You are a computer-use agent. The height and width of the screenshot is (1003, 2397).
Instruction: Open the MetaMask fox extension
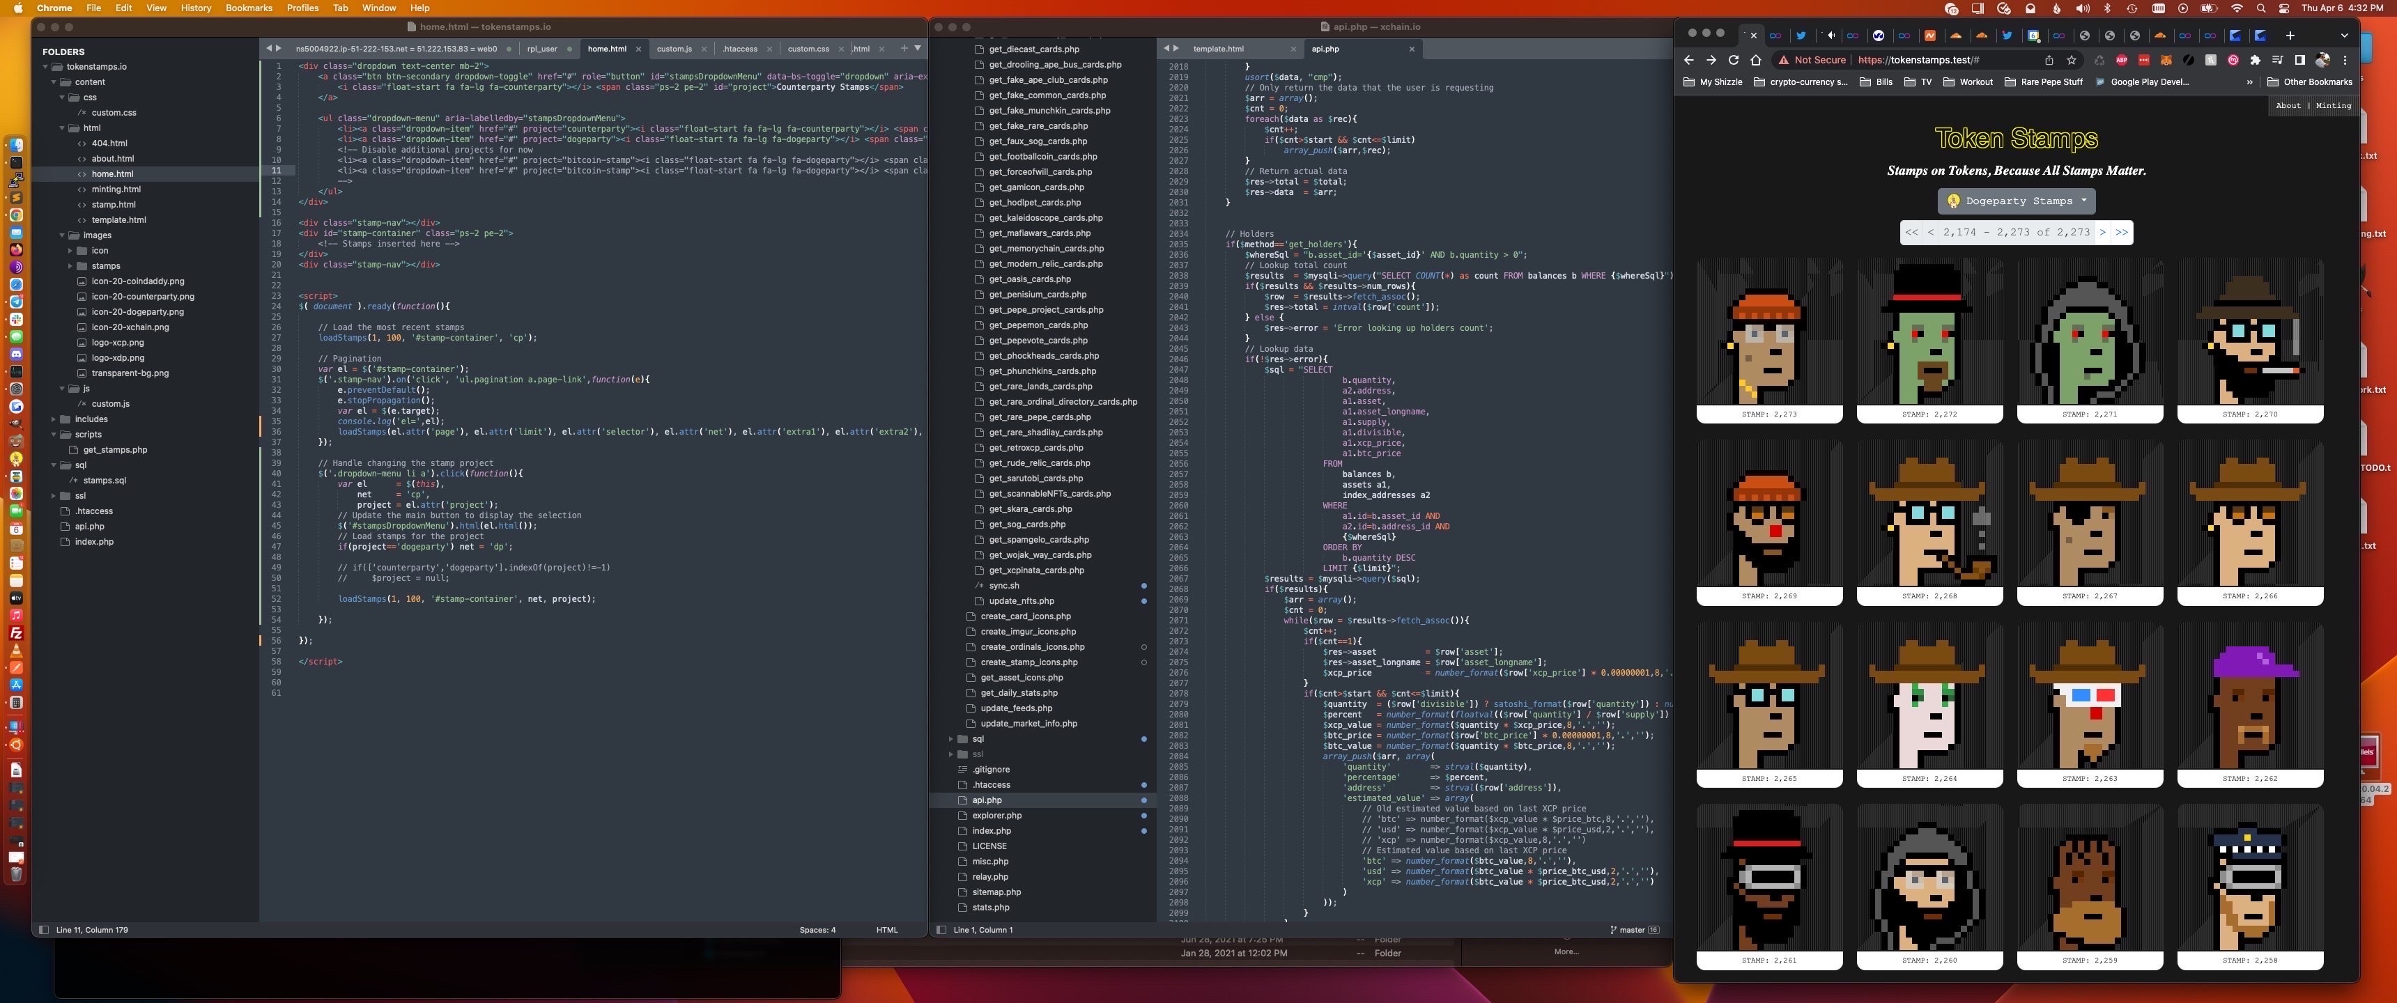2165,59
